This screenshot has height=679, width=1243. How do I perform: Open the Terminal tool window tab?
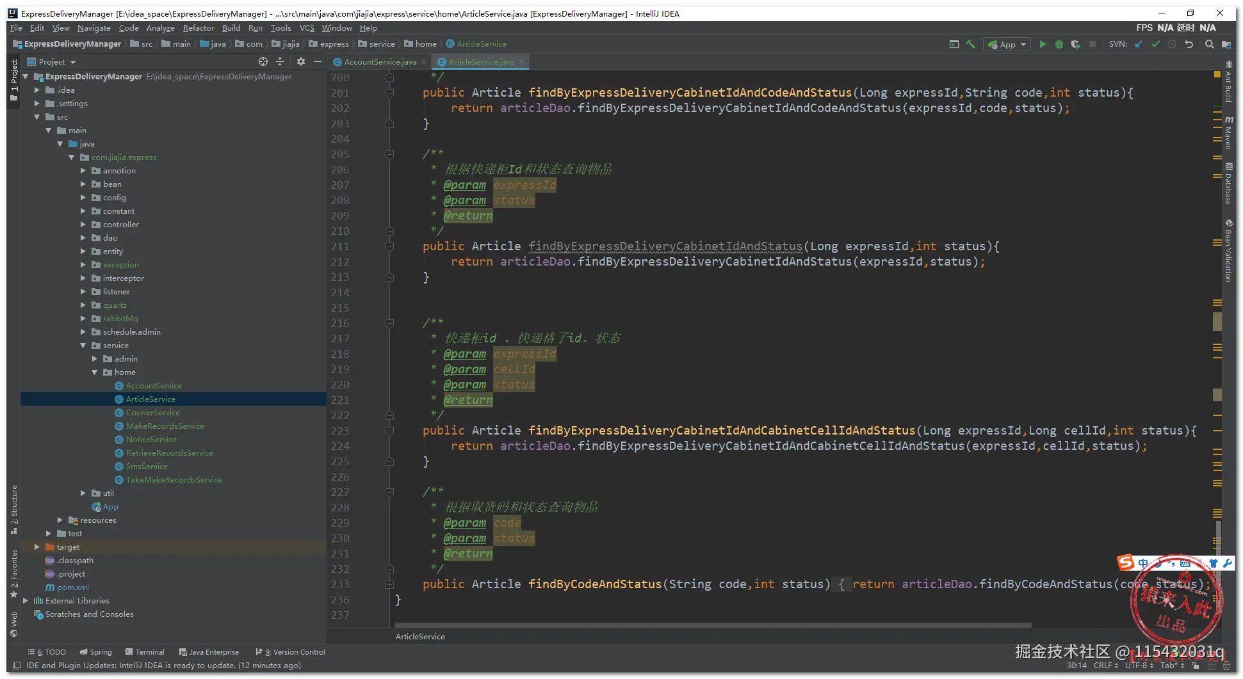(x=145, y=652)
